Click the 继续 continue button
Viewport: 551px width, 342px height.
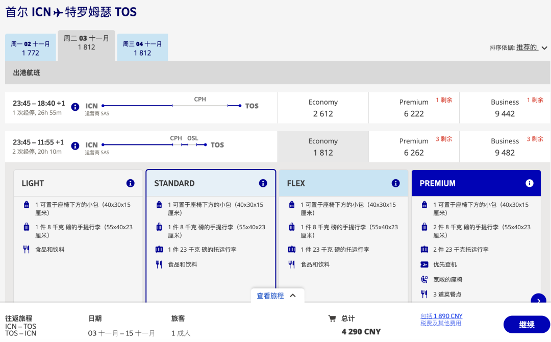click(x=527, y=324)
